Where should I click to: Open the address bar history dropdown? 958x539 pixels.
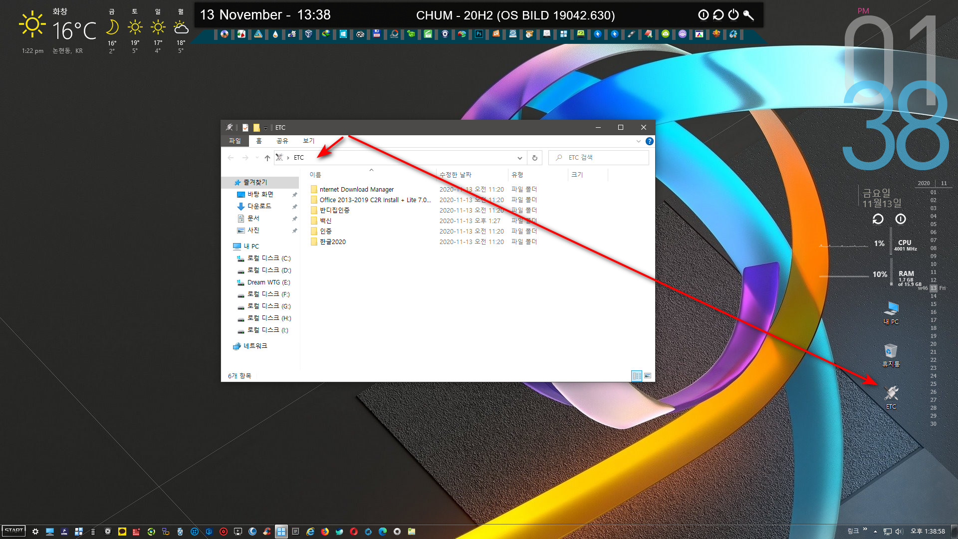[519, 158]
